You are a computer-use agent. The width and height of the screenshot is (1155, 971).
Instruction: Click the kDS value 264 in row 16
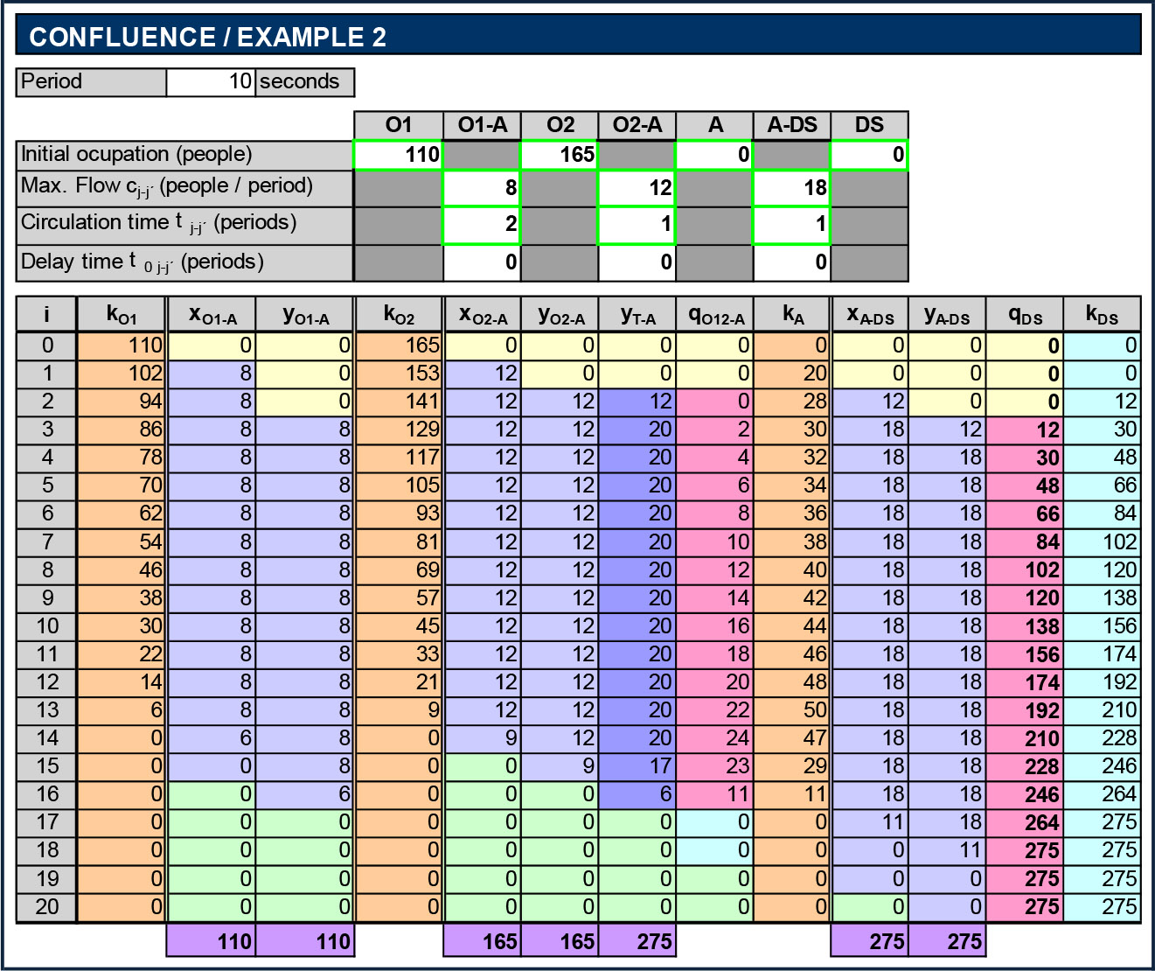[1102, 794]
